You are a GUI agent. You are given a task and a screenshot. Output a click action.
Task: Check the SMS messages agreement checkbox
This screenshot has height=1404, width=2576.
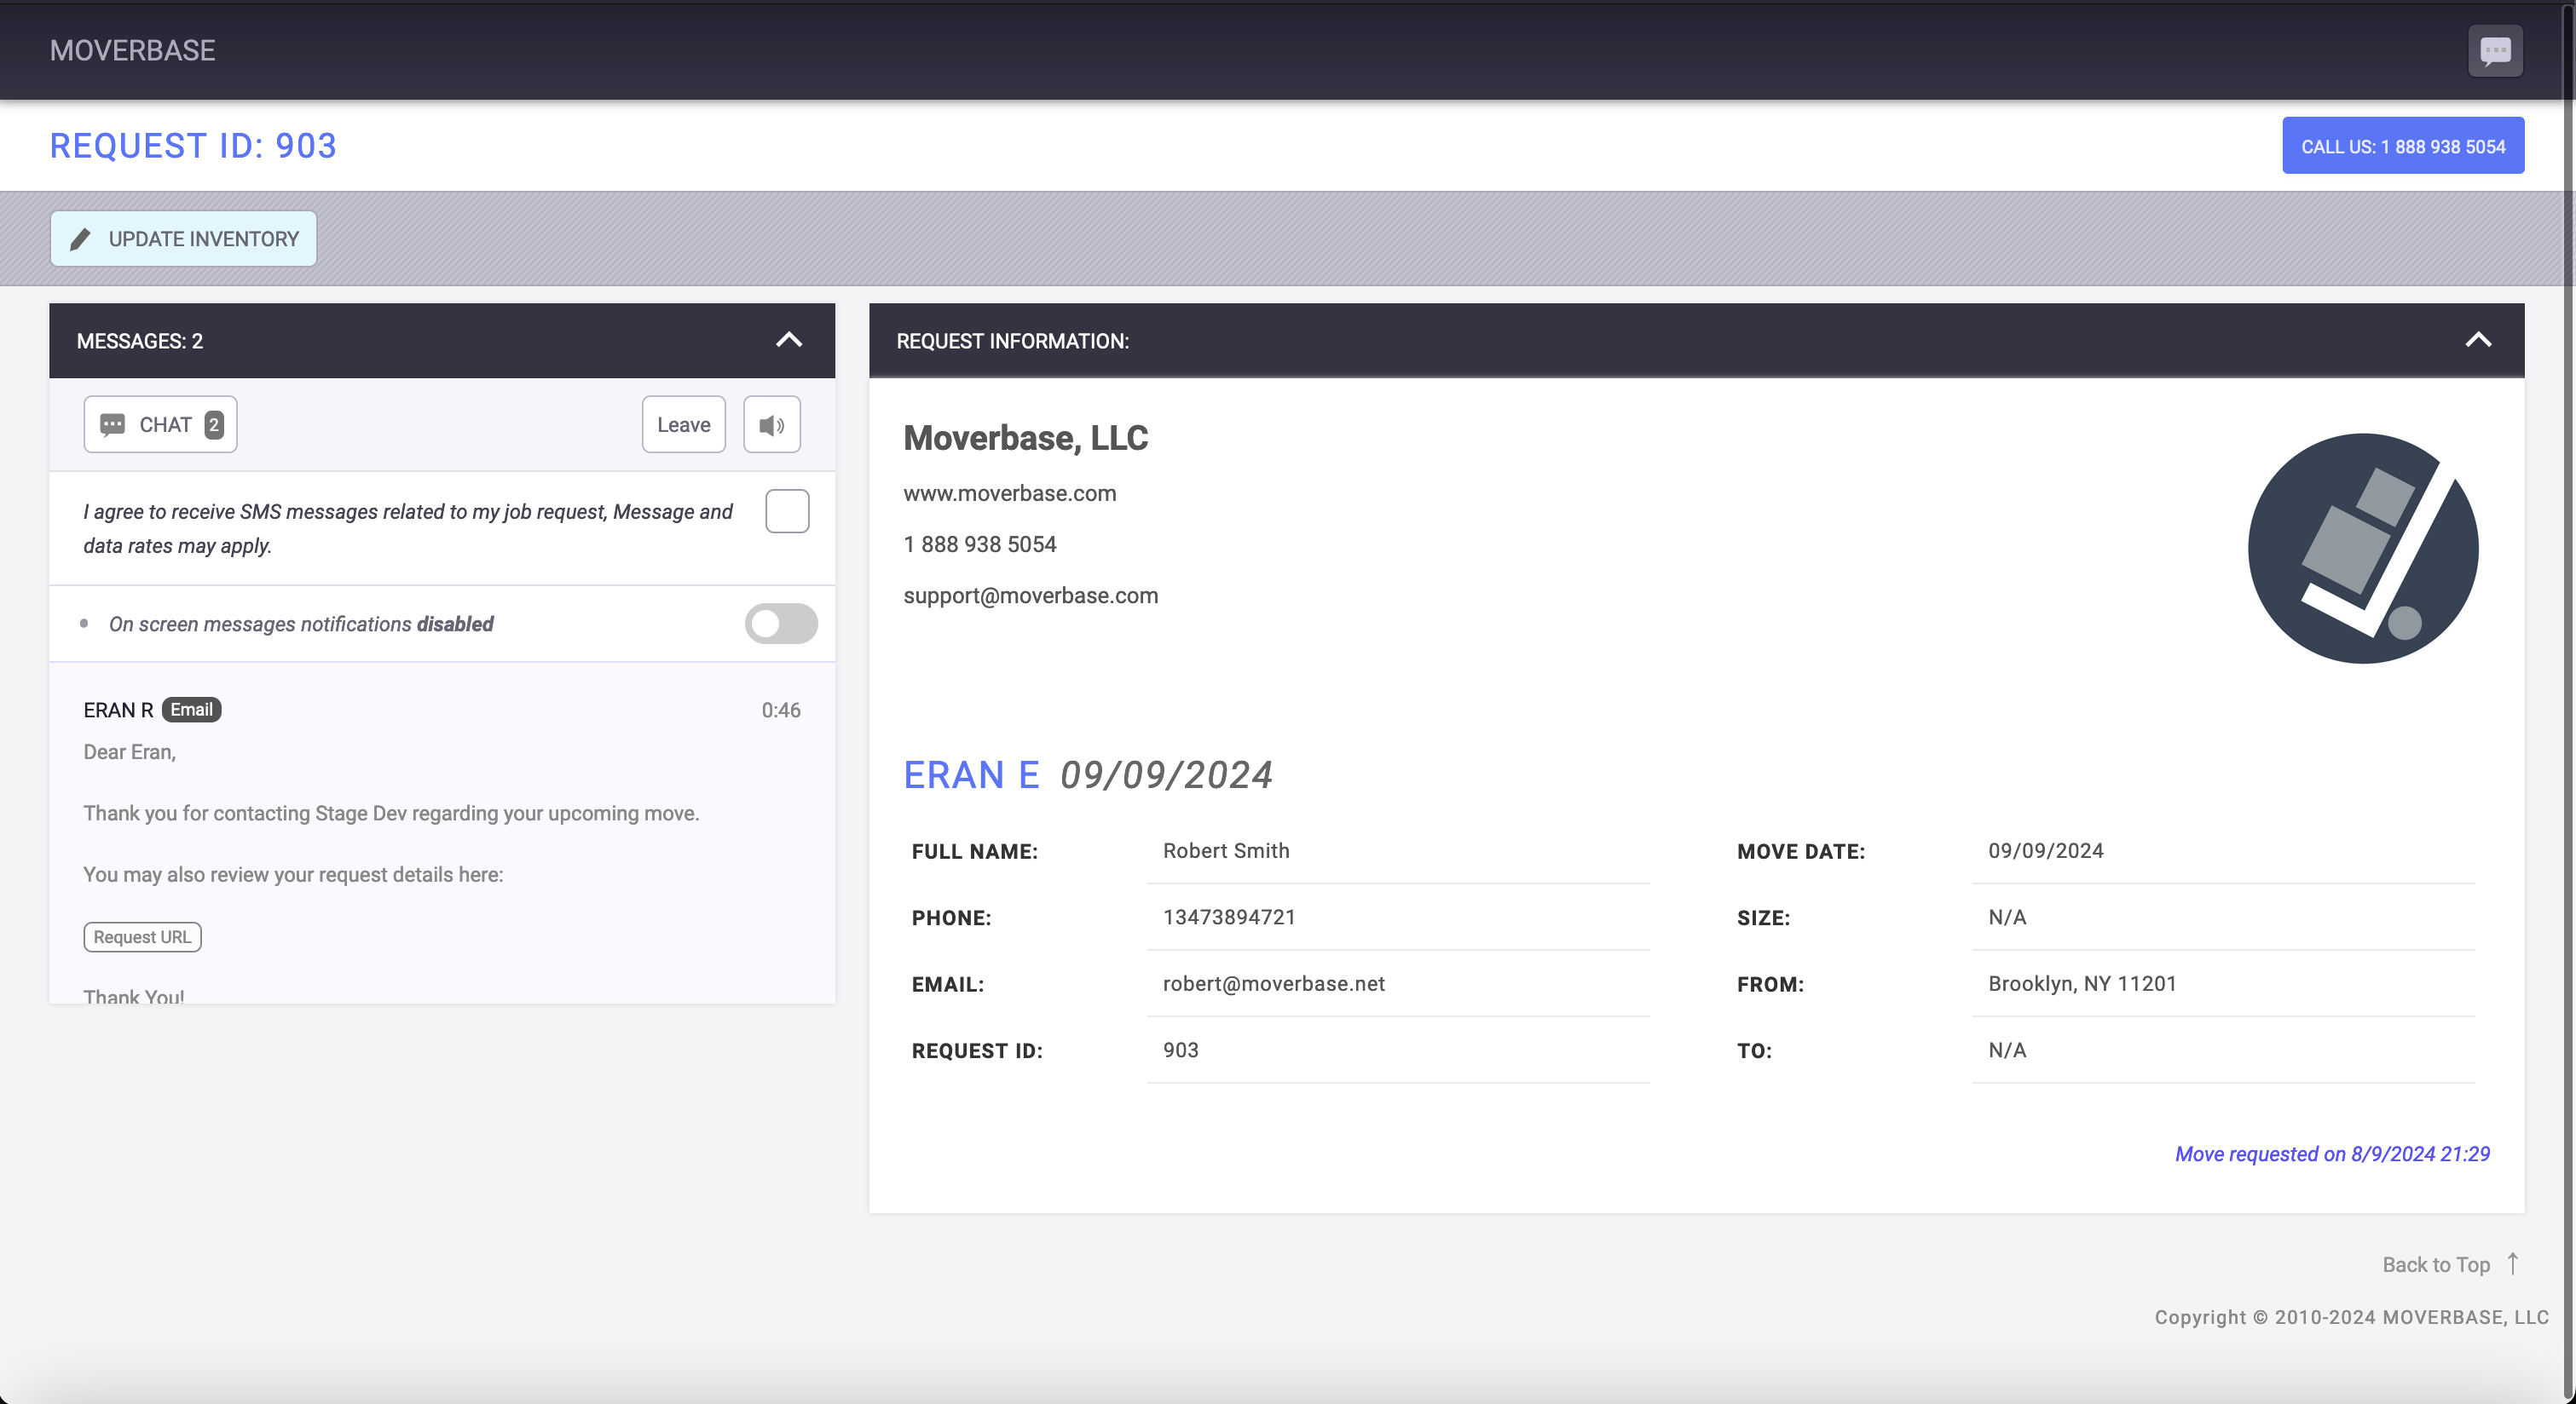pyautogui.click(x=787, y=512)
